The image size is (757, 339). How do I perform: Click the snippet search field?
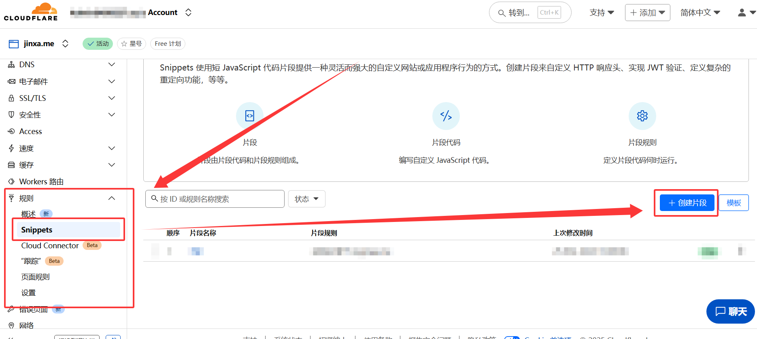215,199
